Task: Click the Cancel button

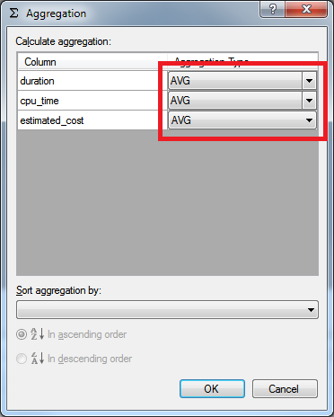Action: [285, 389]
